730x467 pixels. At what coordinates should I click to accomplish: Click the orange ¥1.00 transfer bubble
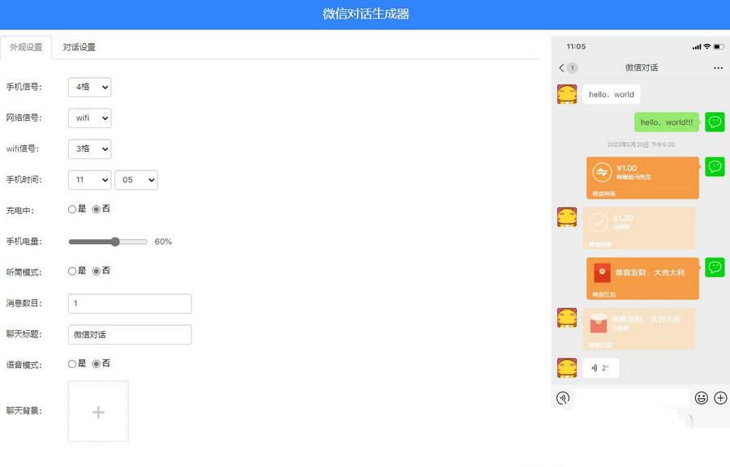[x=642, y=178]
